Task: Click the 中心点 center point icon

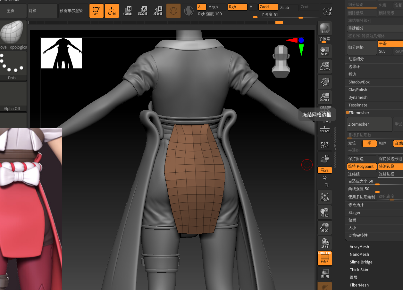Action: tap(324, 197)
